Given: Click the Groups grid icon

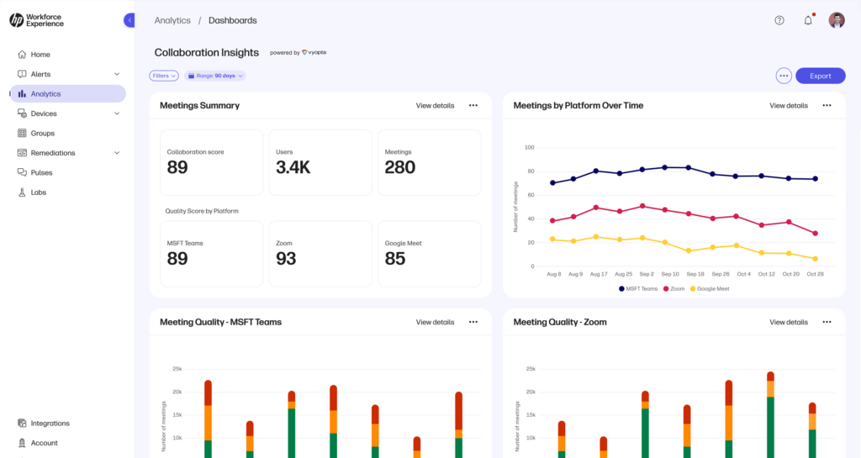Looking at the screenshot, I should click(22, 134).
